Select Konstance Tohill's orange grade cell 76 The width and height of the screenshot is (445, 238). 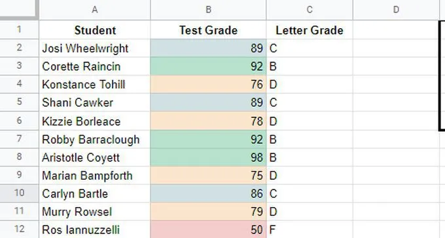(x=208, y=85)
